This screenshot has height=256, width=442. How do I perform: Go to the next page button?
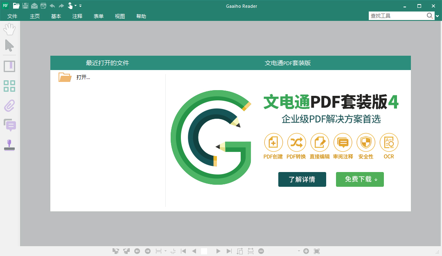click(x=218, y=251)
